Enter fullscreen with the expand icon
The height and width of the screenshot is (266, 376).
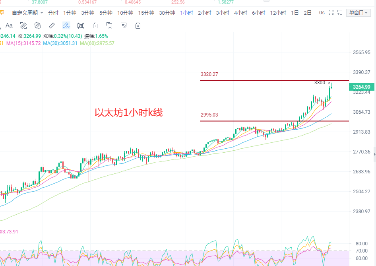tap(331, 13)
